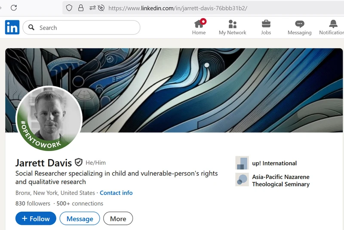The width and height of the screenshot is (344, 230).
Task: Click the blocked autoplay permission icon
Action: pos(101,8)
